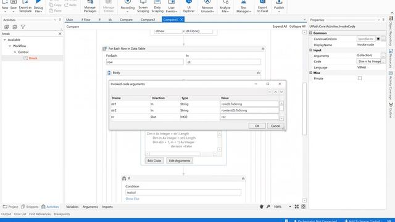The image size is (395, 222).
Task: Click the ForEach row input field
Action: (144, 62)
